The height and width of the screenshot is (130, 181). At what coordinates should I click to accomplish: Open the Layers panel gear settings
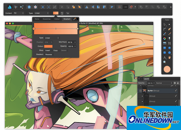pyautogui.click(x=175, y=83)
